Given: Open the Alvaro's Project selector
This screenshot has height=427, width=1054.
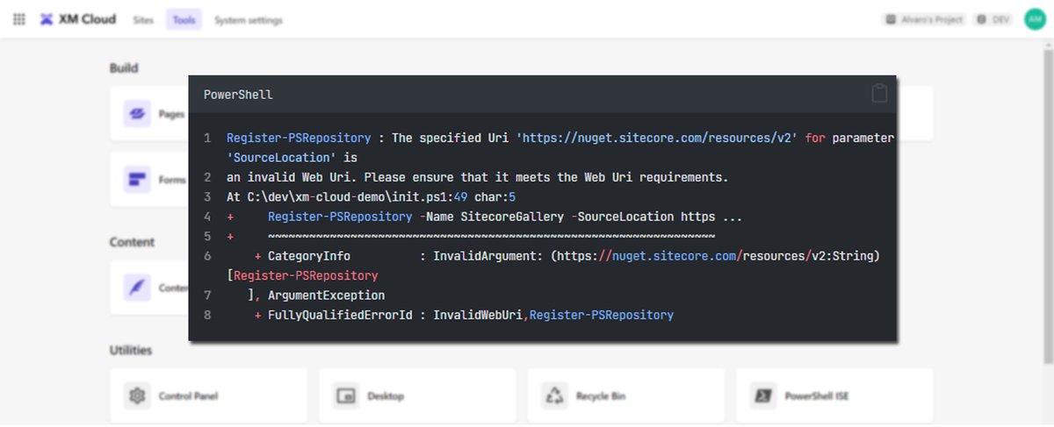Looking at the screenshot, I should click(x=923, y=19).
